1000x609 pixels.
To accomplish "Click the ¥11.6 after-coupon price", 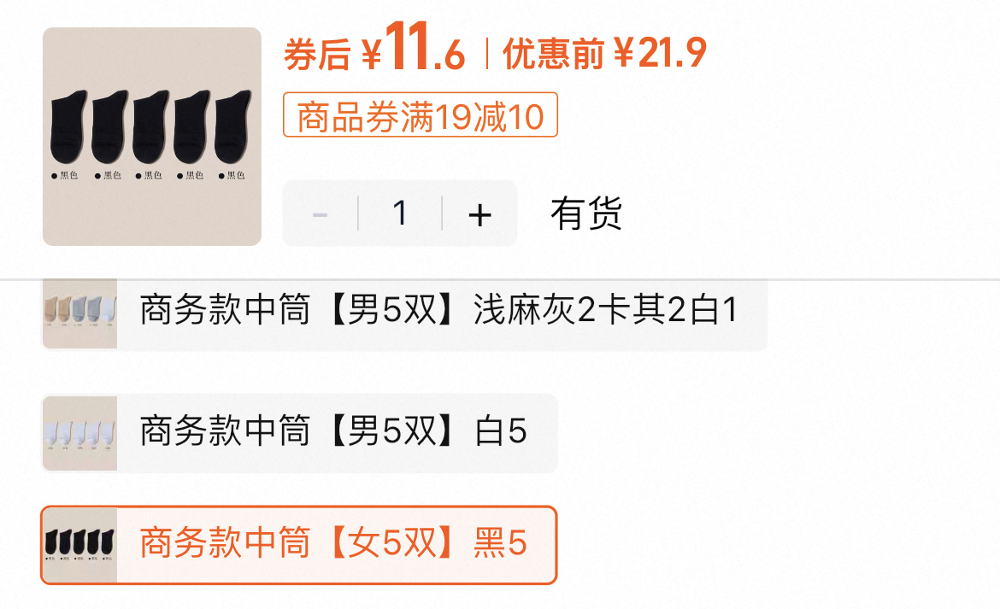I will 414,48.
